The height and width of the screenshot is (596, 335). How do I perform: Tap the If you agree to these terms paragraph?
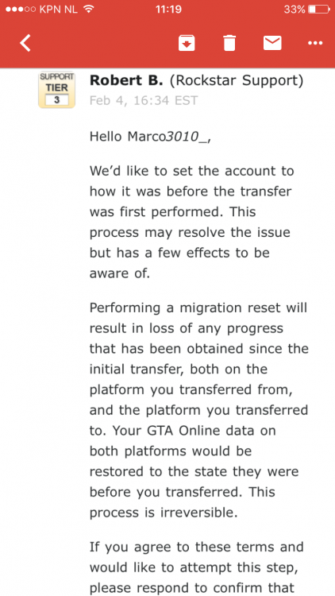coord(197,567)
